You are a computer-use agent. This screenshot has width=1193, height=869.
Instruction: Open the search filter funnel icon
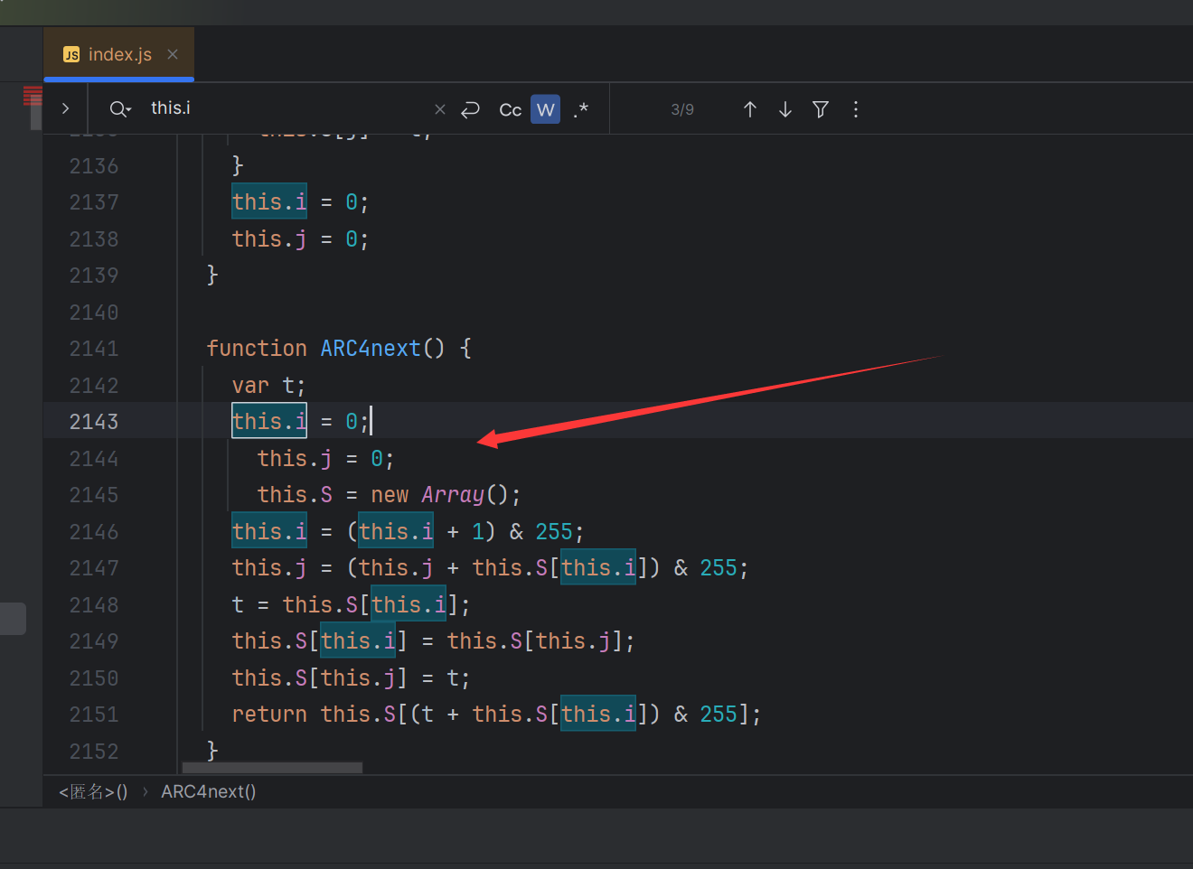point(820,109)
